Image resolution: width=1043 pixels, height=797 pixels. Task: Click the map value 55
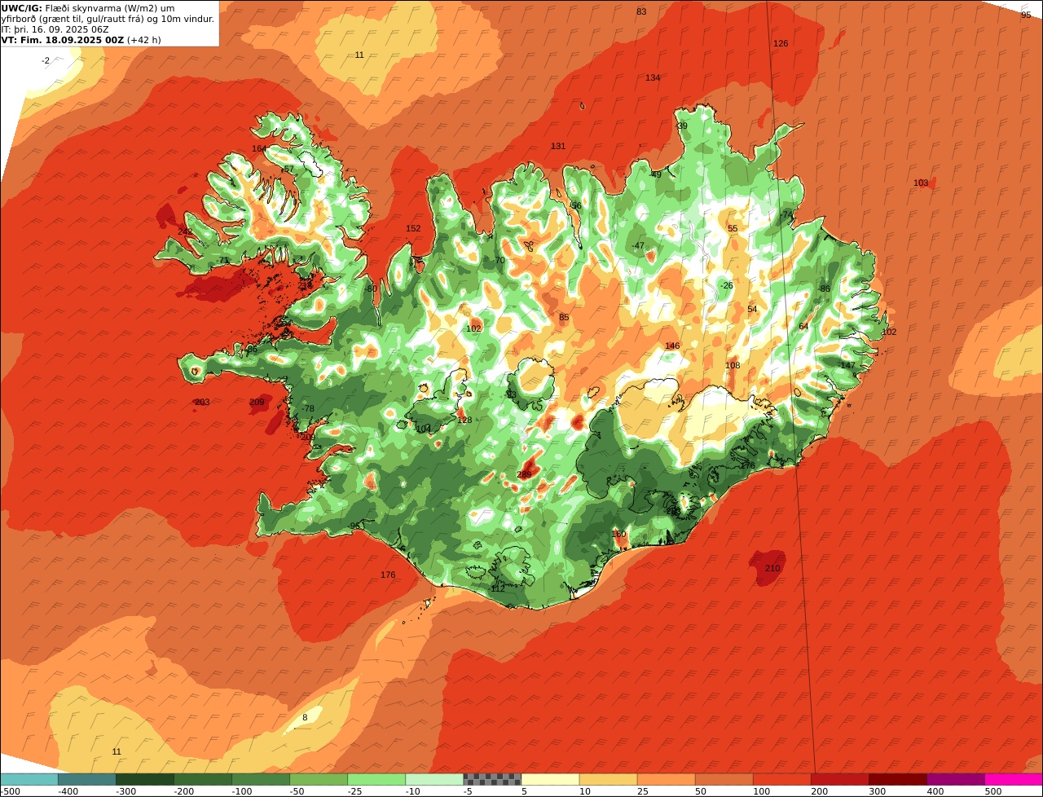(x=733, y=229)
